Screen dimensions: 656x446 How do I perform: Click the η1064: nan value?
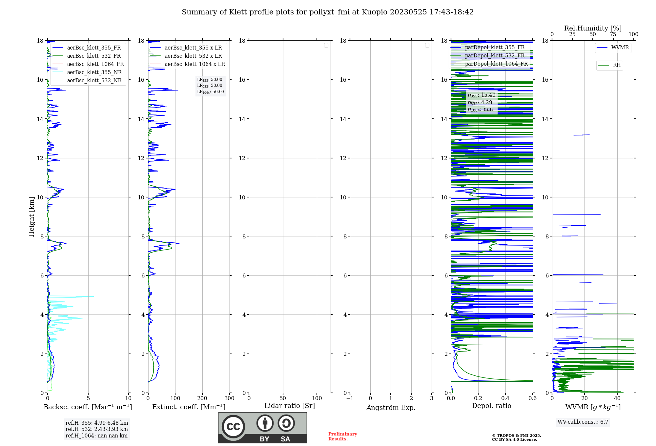click(480, 110)
